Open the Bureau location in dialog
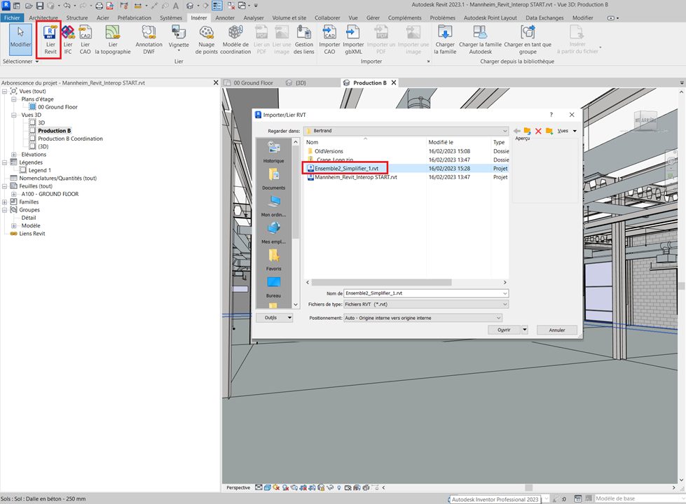Screen dimensions: 686x504 (273, 286)
